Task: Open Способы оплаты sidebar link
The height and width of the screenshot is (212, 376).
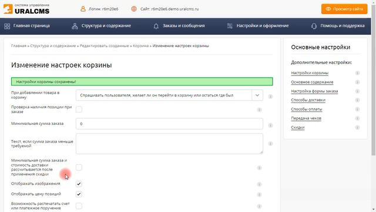Action: (x=307, y=109)
